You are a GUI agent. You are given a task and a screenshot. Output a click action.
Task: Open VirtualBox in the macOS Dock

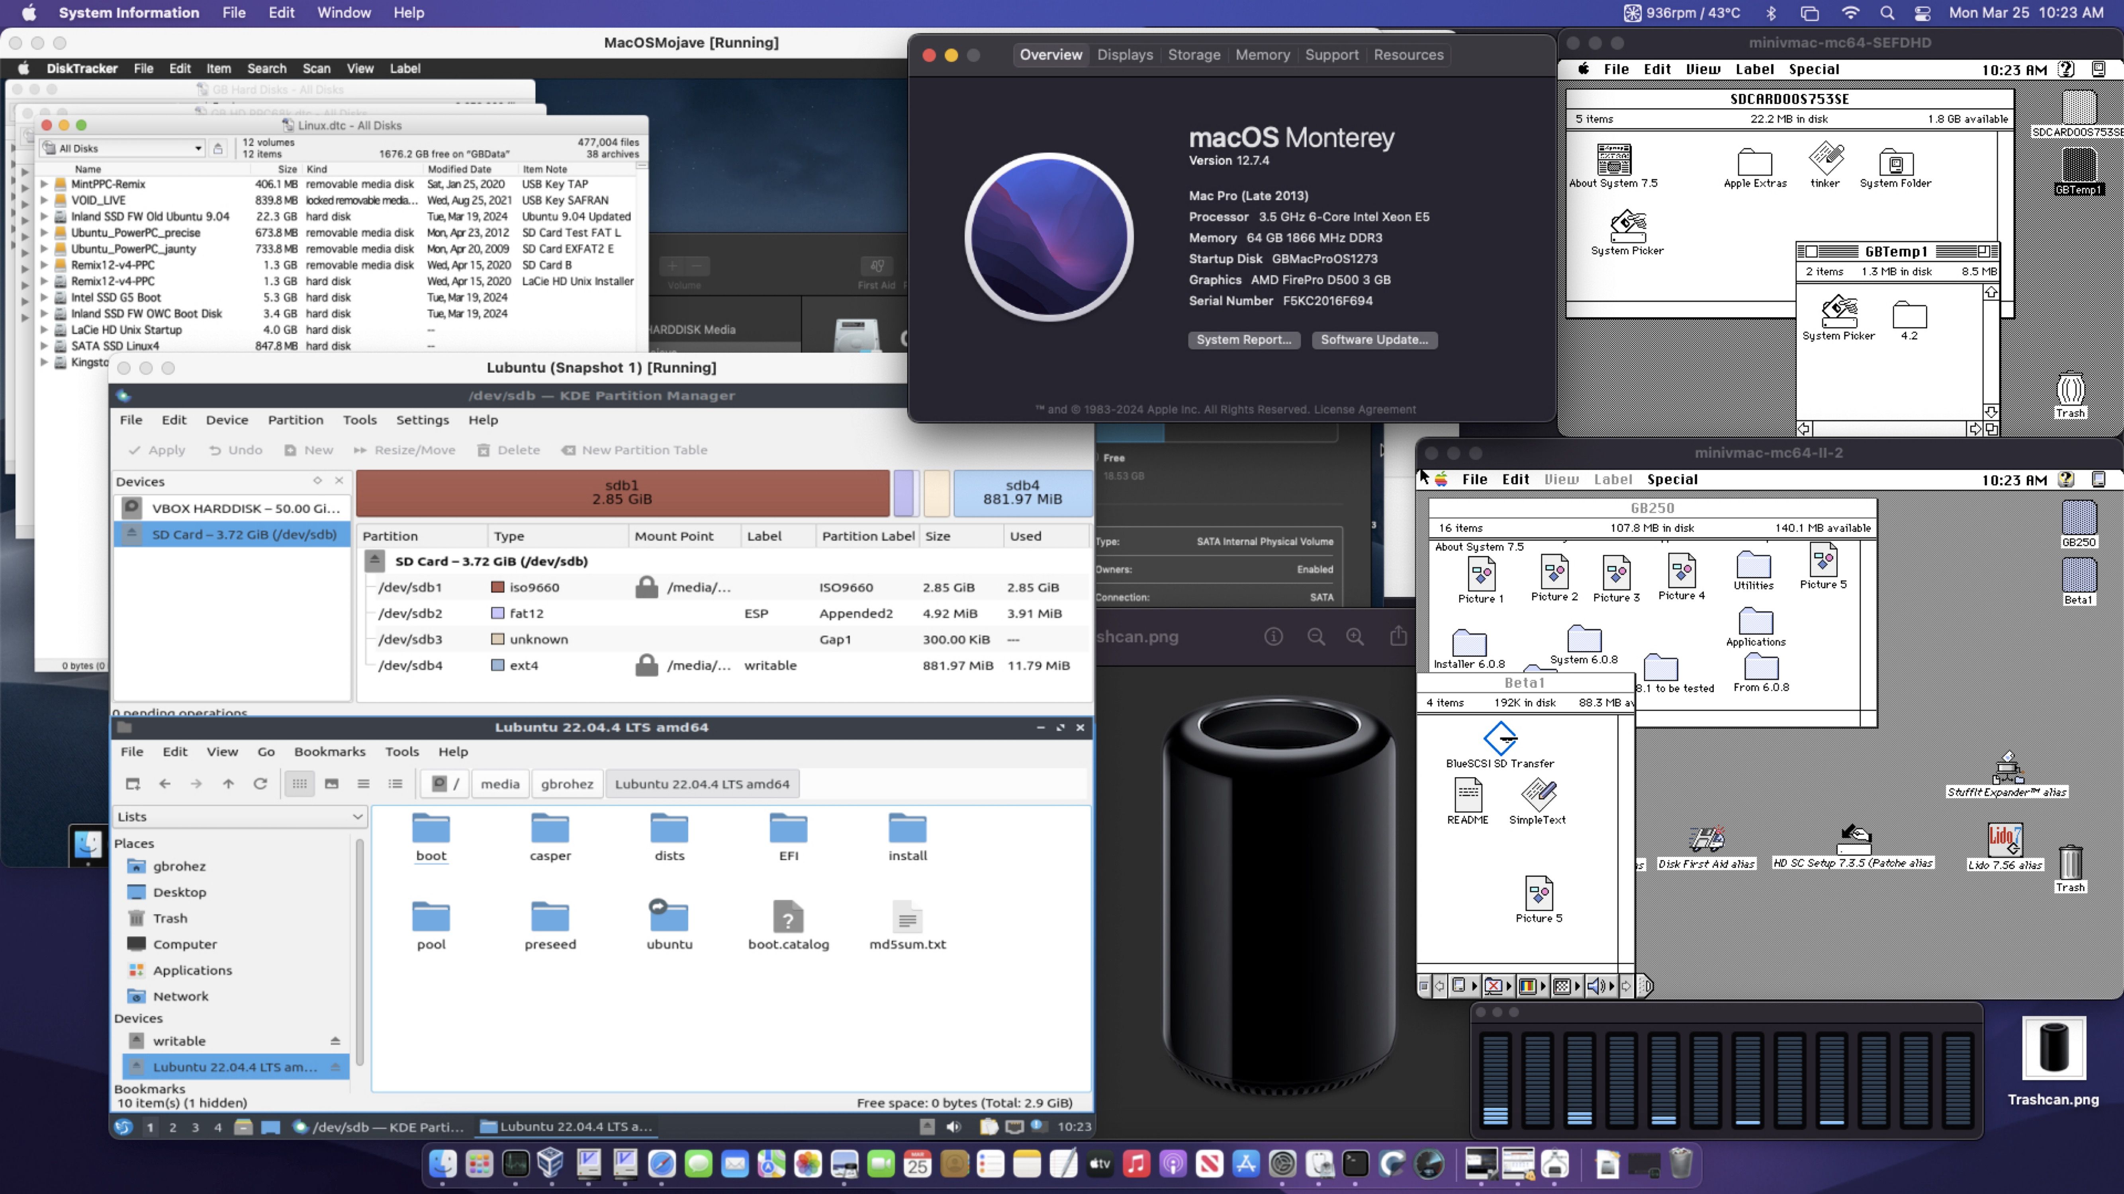click(551, 1163)
